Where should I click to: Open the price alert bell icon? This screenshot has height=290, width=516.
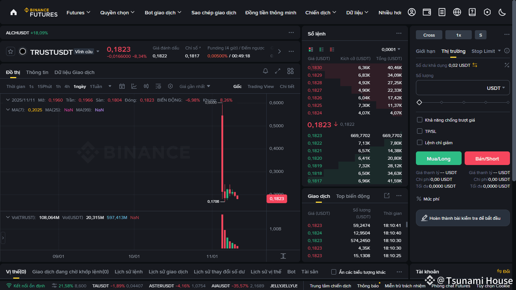click(x=266, y=71)
